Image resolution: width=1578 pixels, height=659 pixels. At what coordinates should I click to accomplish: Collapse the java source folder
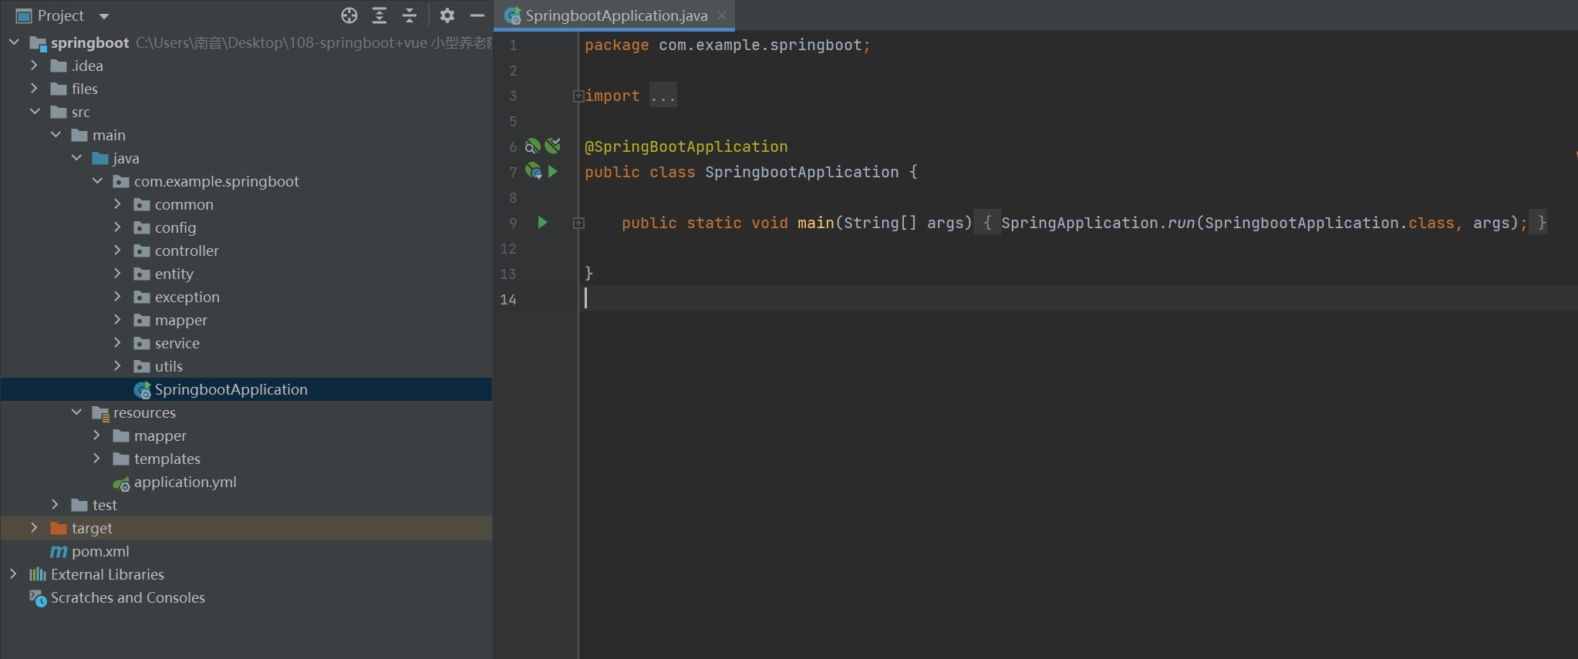pyautogui.click(x=76, y=158)
